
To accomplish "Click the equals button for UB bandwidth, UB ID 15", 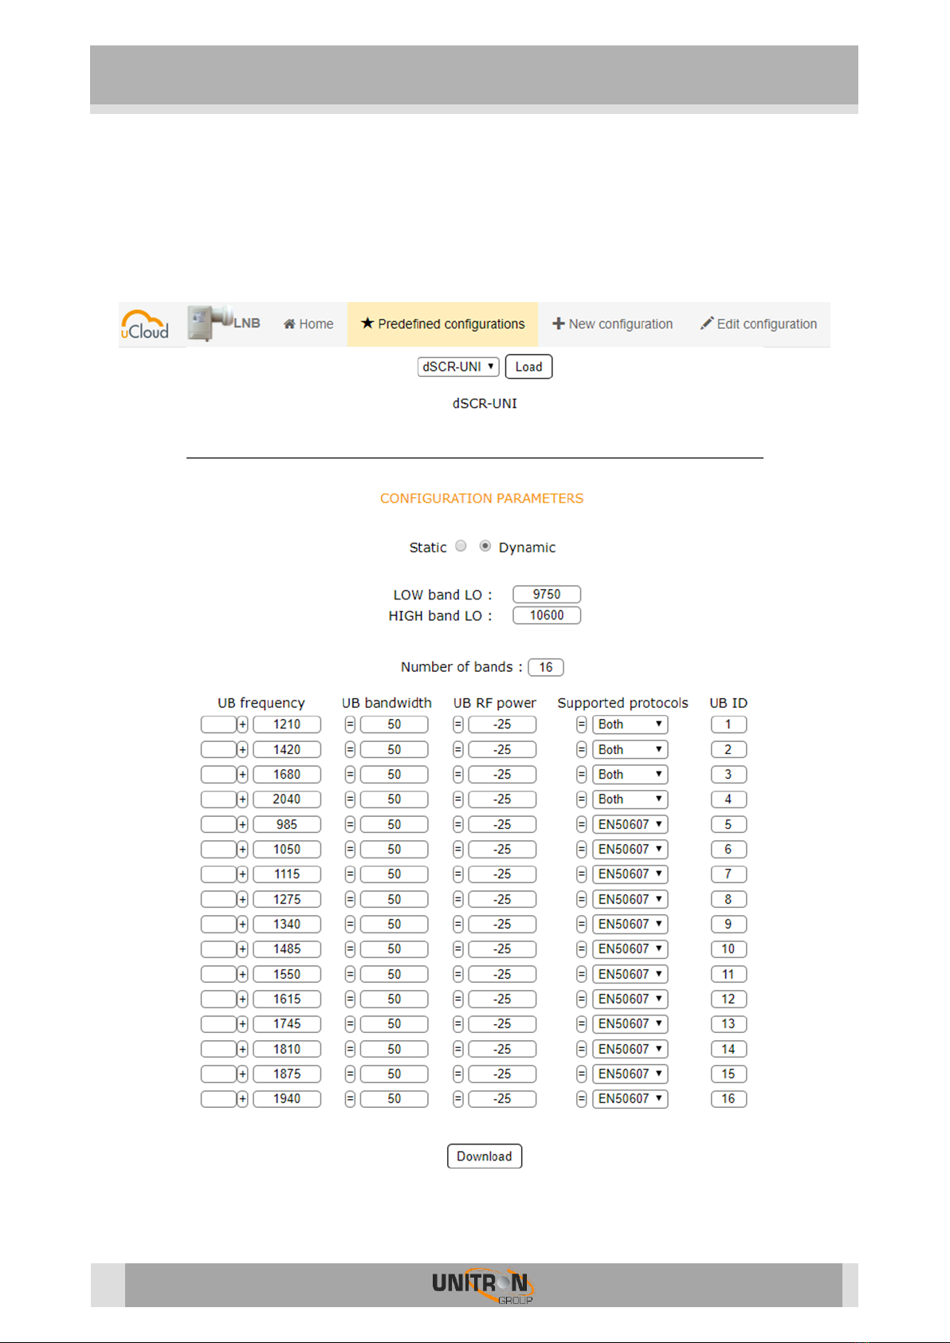I will pos(350,1074).
